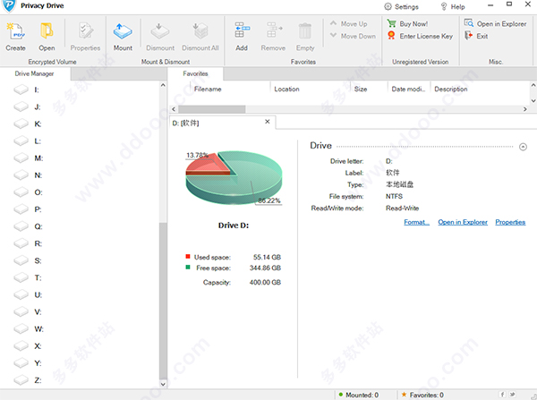Select drive L: in the drive list
Viewport: 537px width, 400px height.
pyautogui.click(x=27, y=141)
